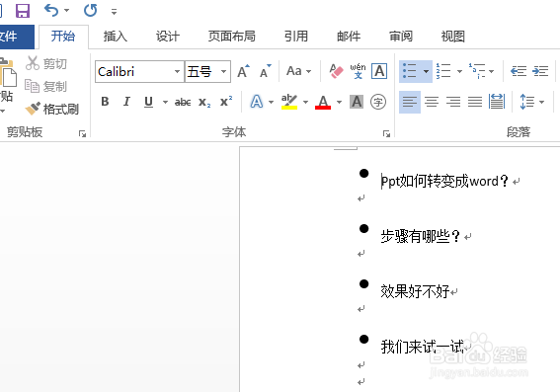Click the Redo (repeat) icon

[x=90, y=10]
